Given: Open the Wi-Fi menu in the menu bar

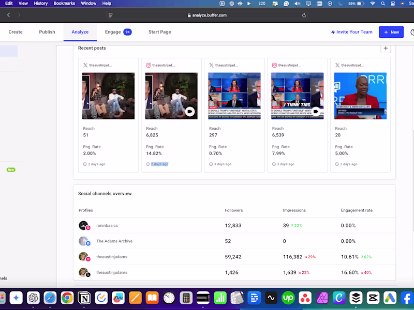Looking at the screenshot, I should pyautogui.click(x=373, y=4).
